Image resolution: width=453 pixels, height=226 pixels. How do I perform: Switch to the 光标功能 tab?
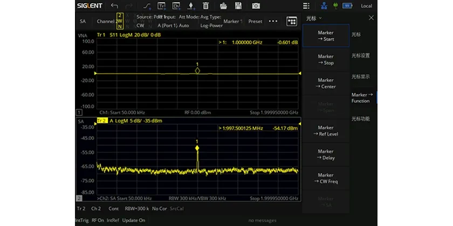click(x=361, y=119)
